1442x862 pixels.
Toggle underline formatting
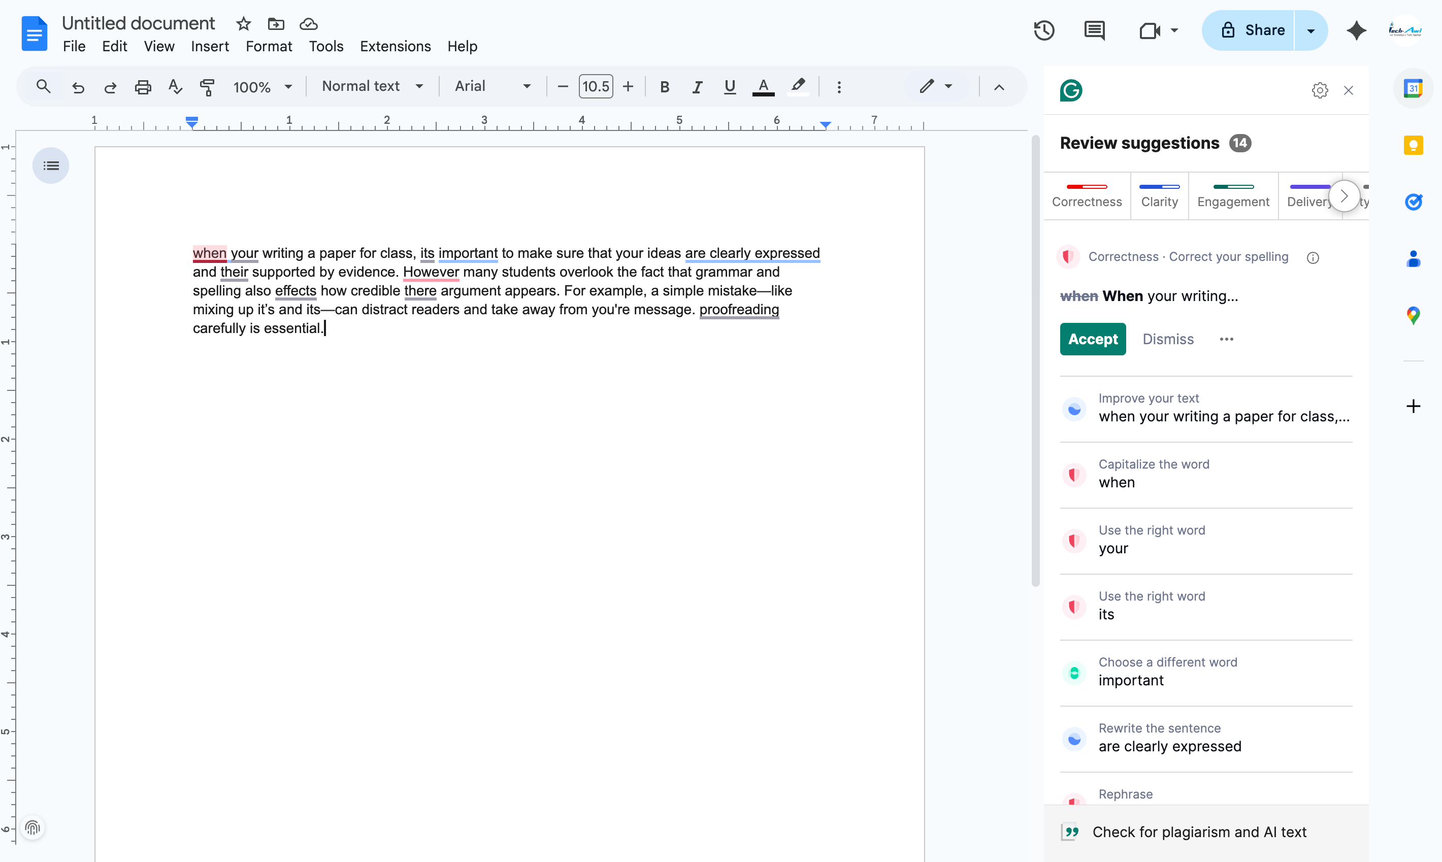pos(730,86)
